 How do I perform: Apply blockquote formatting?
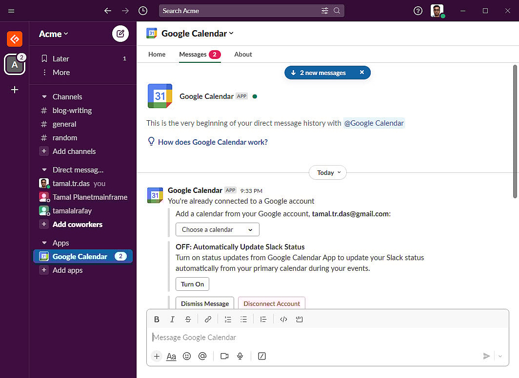click(x=263, y=319)
